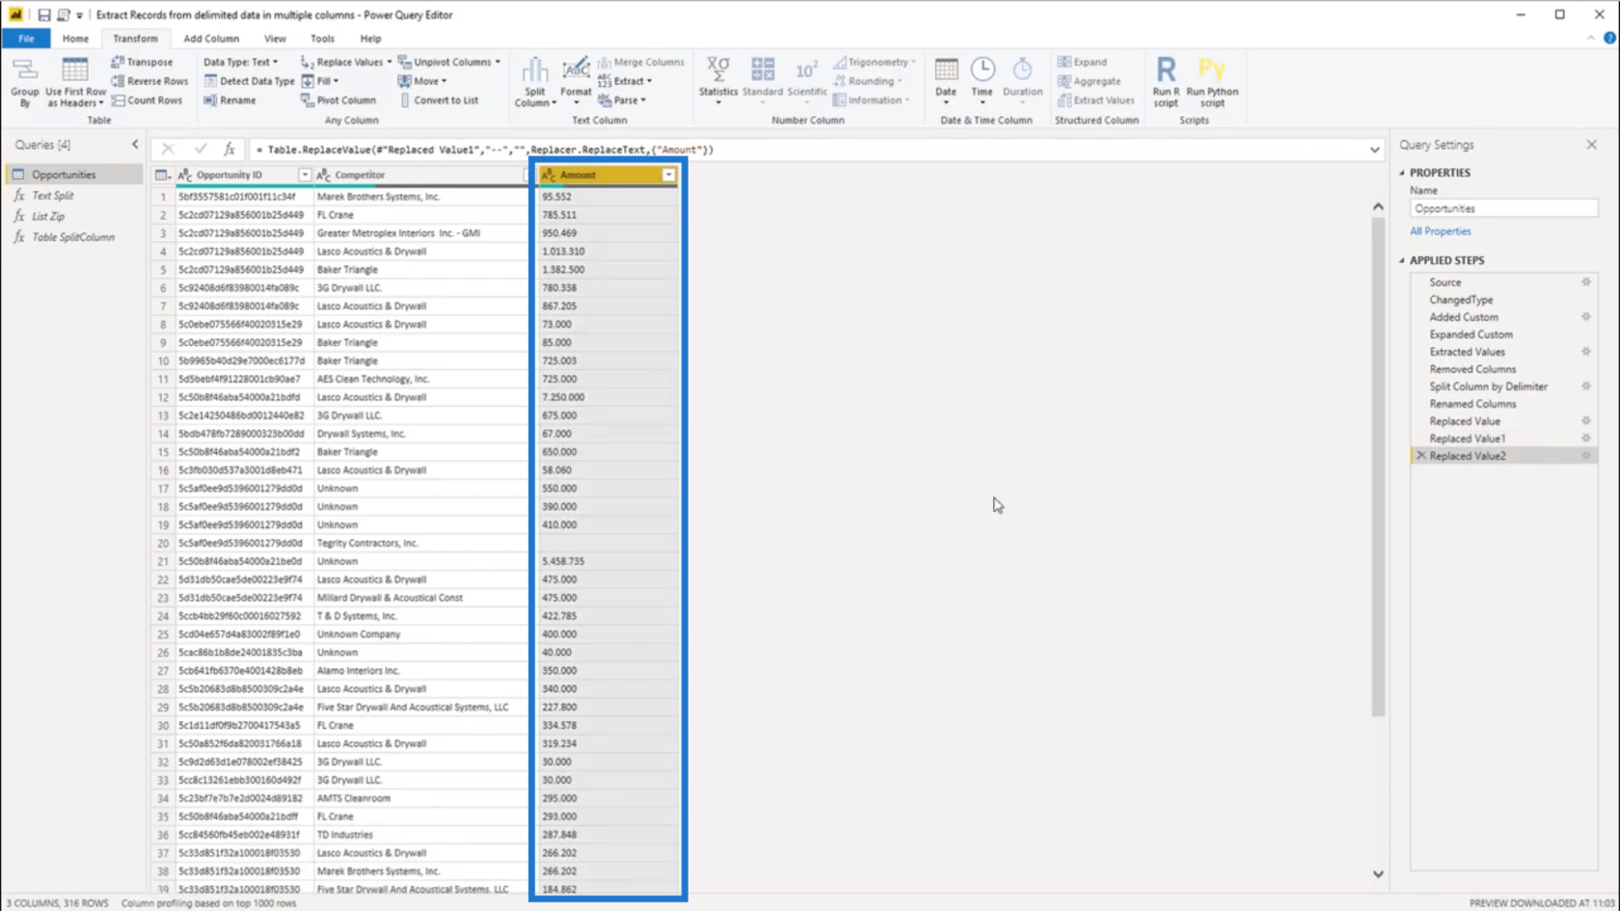Click Run R script
The width and height of the screenshot is (1620, 911).
(1166, 82)
